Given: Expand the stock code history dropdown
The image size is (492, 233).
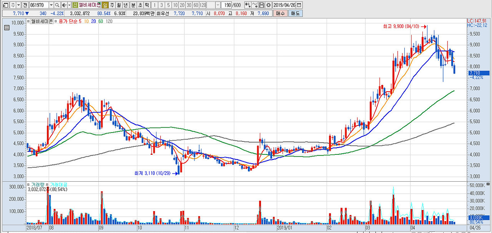Looking at the screenshot, I should coord(51,5).
